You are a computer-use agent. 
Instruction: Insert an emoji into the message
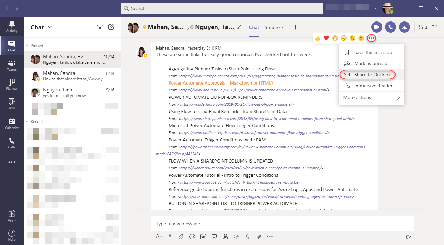coord(192,237)
